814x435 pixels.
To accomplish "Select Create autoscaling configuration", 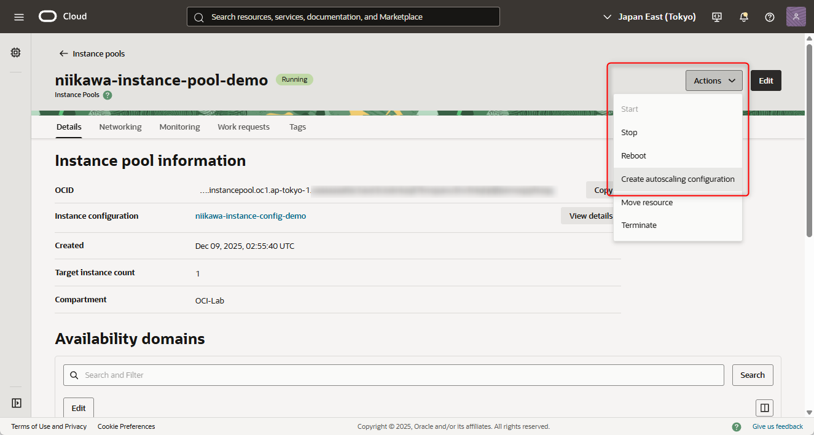I will coord(678,179).
